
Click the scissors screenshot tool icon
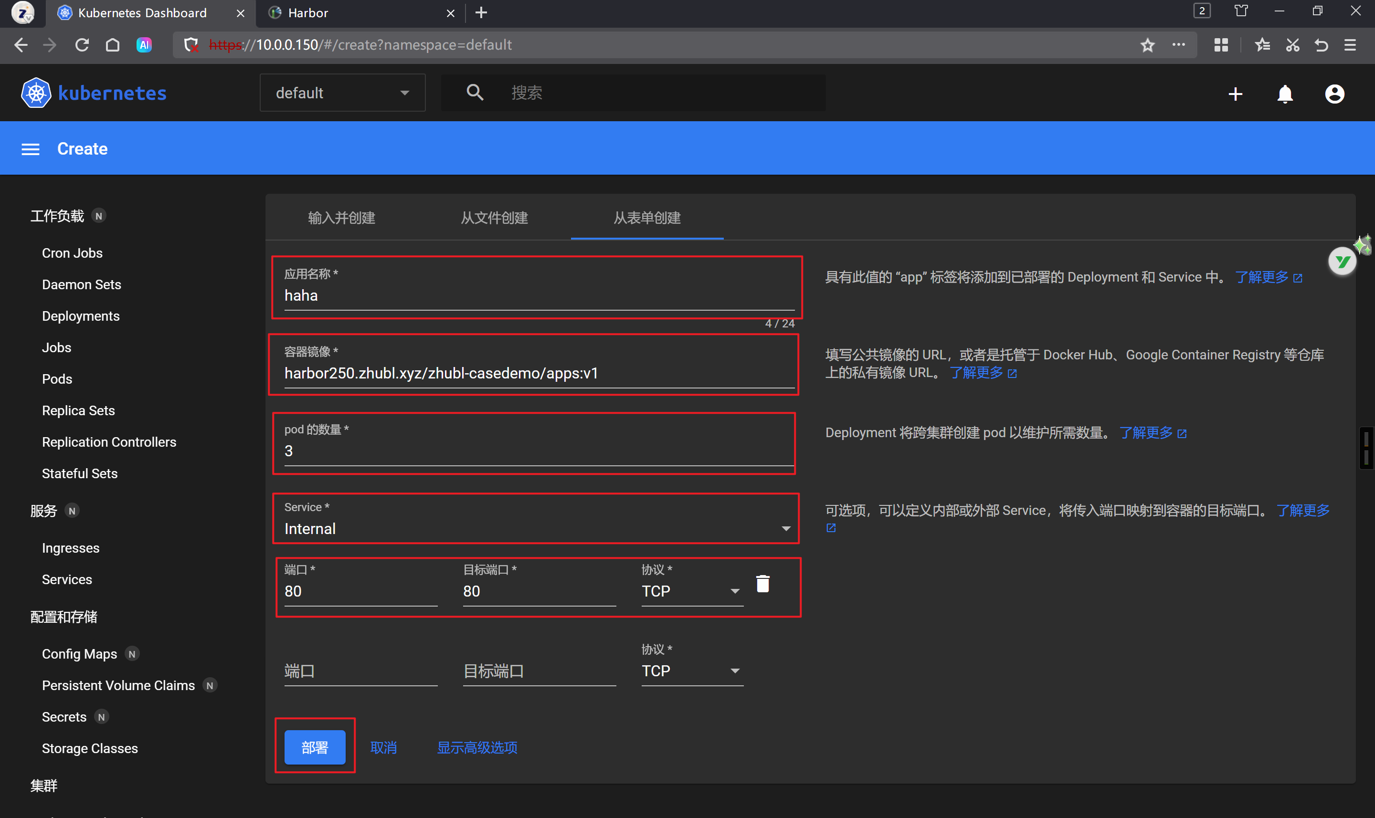(1292, 45)
